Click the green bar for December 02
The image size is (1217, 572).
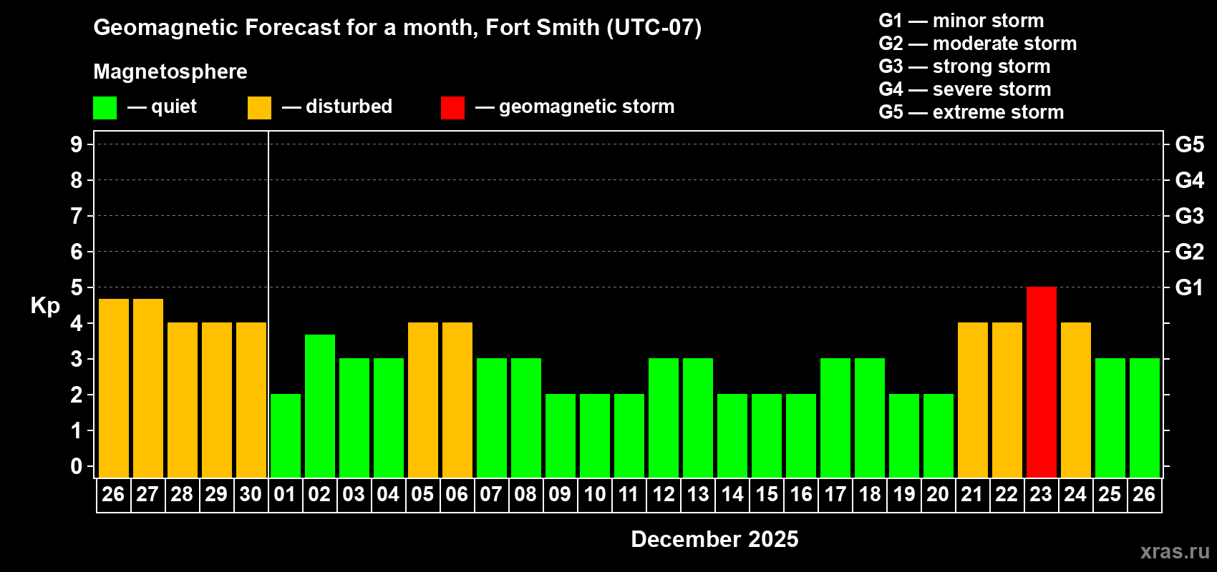(320, 406)
